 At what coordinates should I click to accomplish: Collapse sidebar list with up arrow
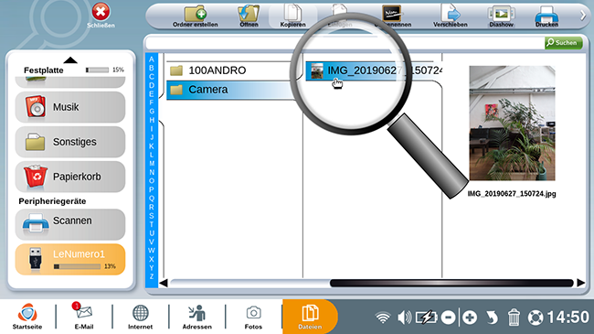pyautogui.click(x=70, y=60)
